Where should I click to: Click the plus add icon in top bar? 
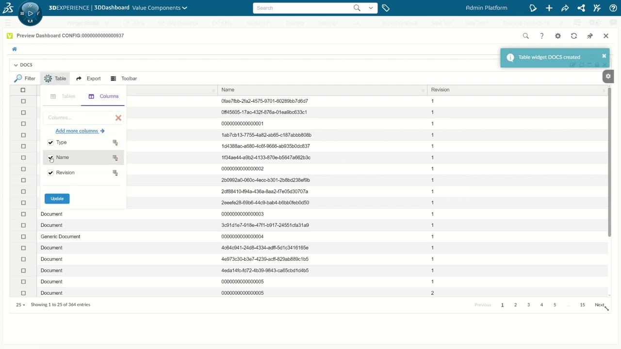549,8
